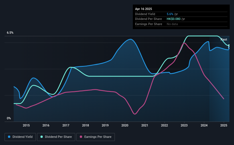234x145 pixels.
Task: Click the blue data point marker at chart end
Action: point(229,48)
